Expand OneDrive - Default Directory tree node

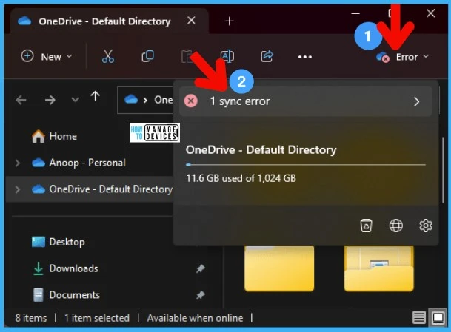point(18,189)
